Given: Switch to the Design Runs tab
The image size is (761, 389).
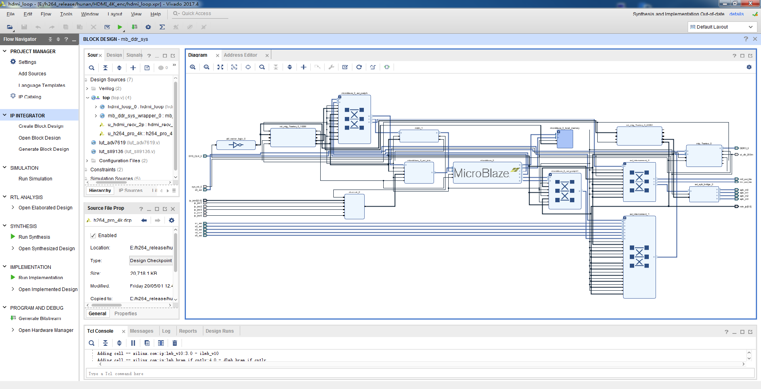Looking at the screenshot, I should coord(220,331).
